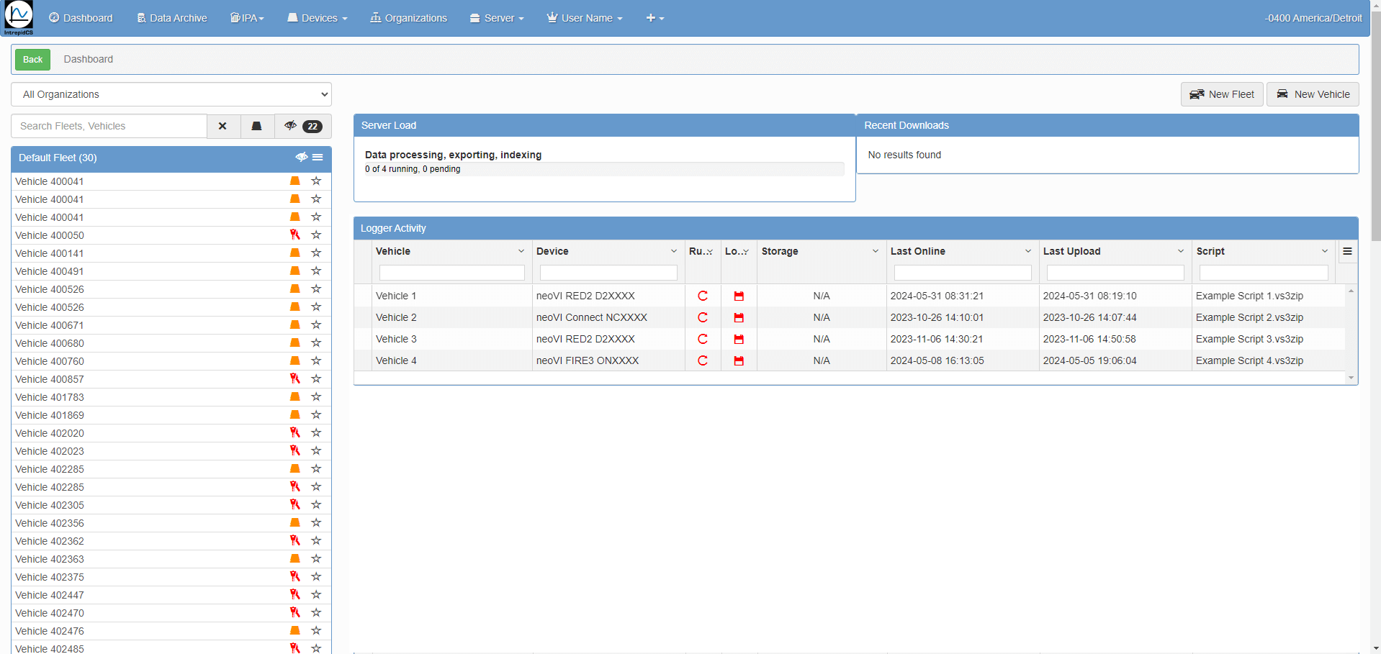Focus the Vehicle column filter box
This screenshot has height=654, width=1381.
point(452,273)
